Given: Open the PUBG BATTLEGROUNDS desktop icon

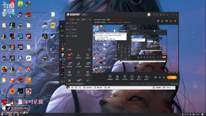Looking at the screenshot, I should pos(28,5).
